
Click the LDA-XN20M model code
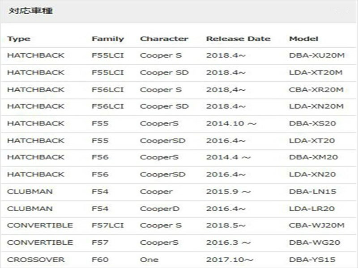pyautogui.click(x=316, y=106)
